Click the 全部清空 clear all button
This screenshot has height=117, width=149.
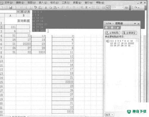coord(129,33)
